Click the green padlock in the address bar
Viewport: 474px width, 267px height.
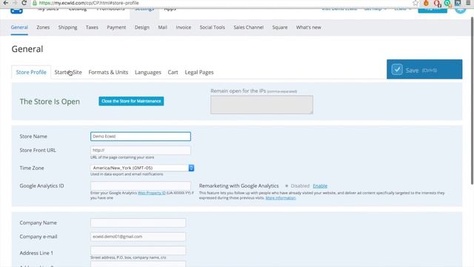[x=35, y=3]
